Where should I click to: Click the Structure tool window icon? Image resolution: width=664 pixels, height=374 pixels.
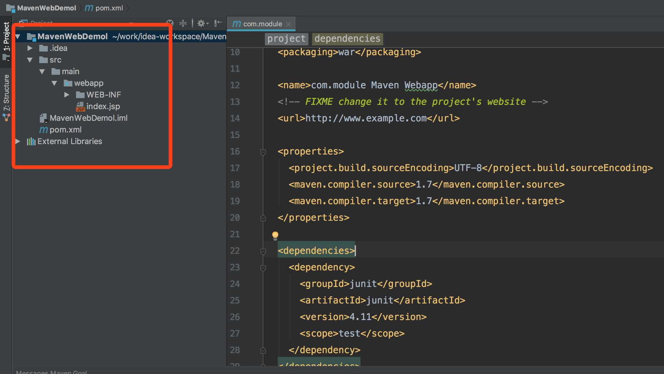(6, 117)
